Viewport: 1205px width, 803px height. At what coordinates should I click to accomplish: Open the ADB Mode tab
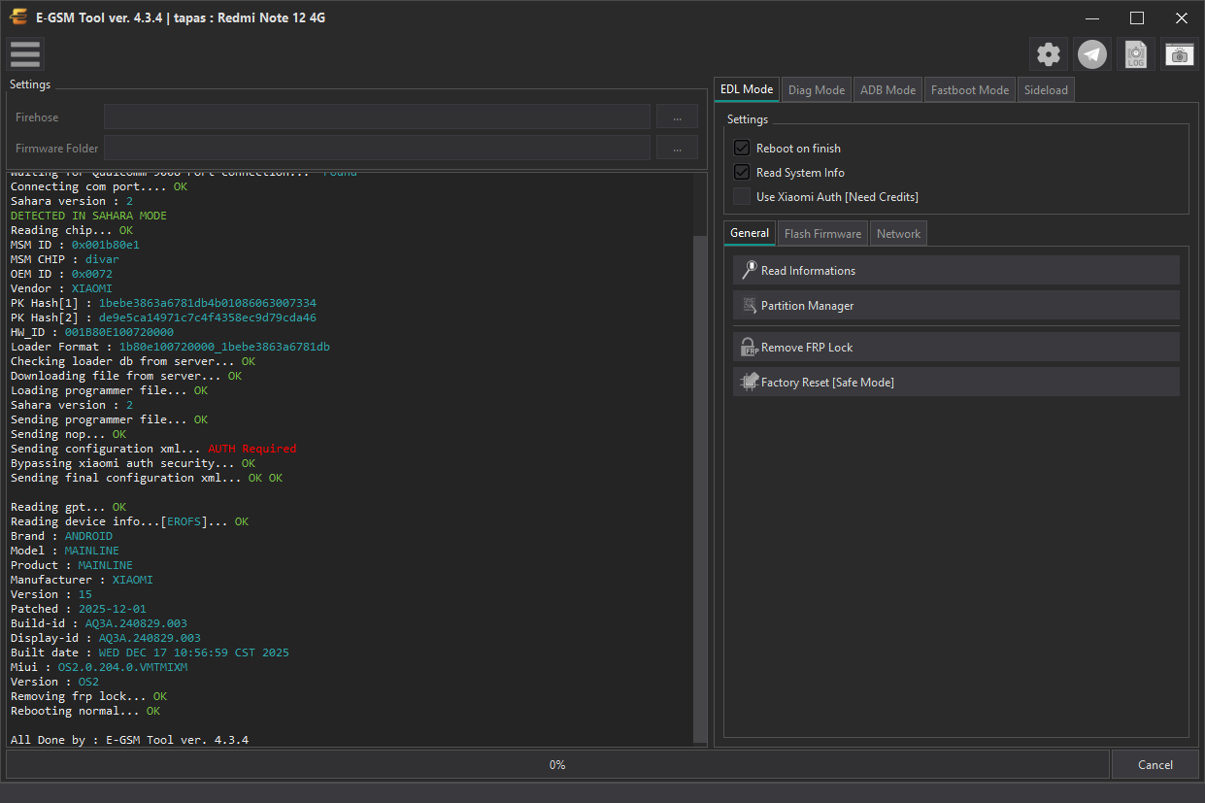tap(887, 90)
